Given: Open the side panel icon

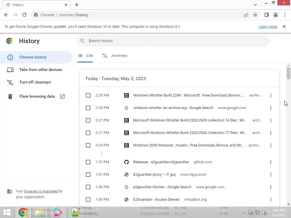Looking at the screenshot, I should pos(267,15).
